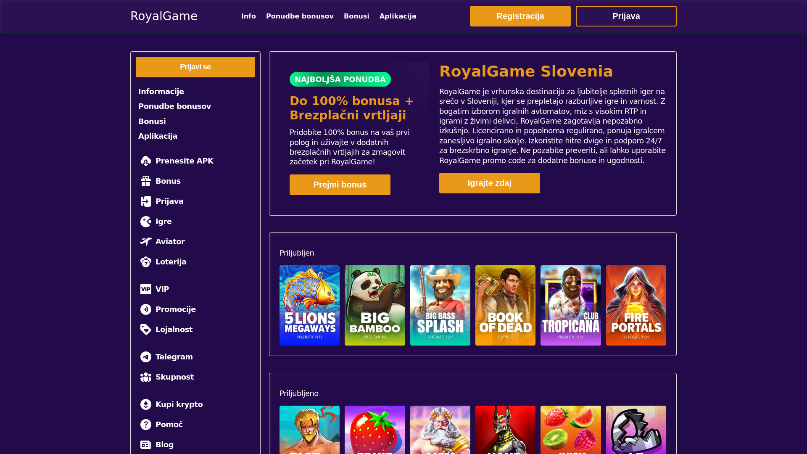The image size is (807, 454).
Task: Open the strawberry fruit game thumbnail
Action: click(x=375, y=430)
